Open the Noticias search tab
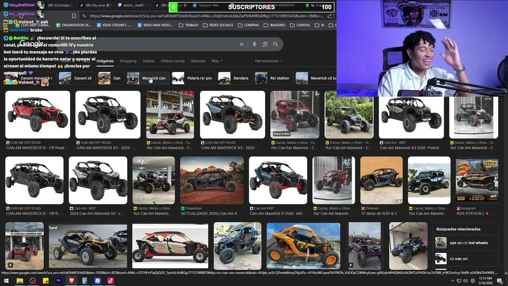 coord(198,61)
